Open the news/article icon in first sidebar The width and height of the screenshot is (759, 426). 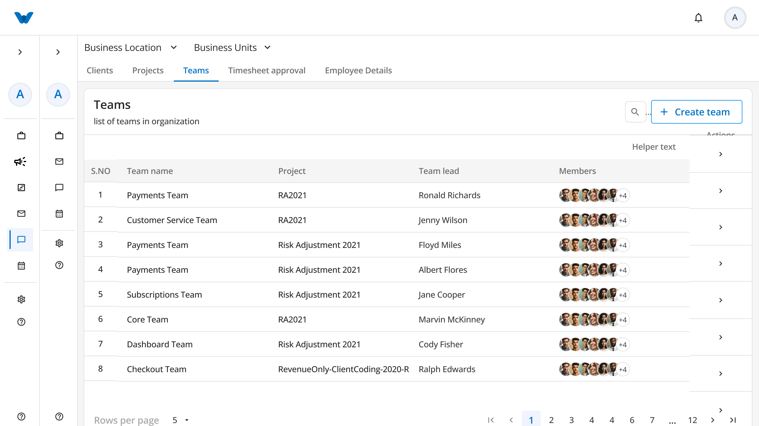pos(21,188)
